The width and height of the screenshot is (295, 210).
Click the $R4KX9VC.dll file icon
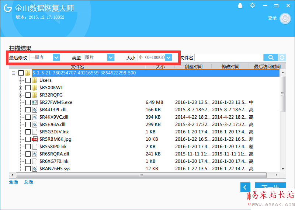pos(35,117)
